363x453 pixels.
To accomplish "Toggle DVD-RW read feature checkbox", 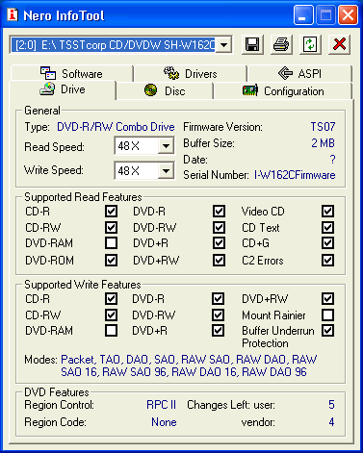I will 219,228.
